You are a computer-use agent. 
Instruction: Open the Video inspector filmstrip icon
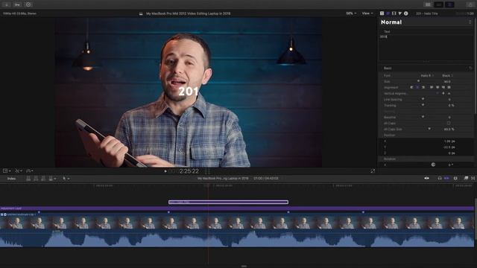[x=394, y=13]
